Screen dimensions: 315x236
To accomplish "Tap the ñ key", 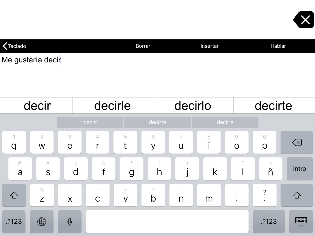I will pos(271,169).
